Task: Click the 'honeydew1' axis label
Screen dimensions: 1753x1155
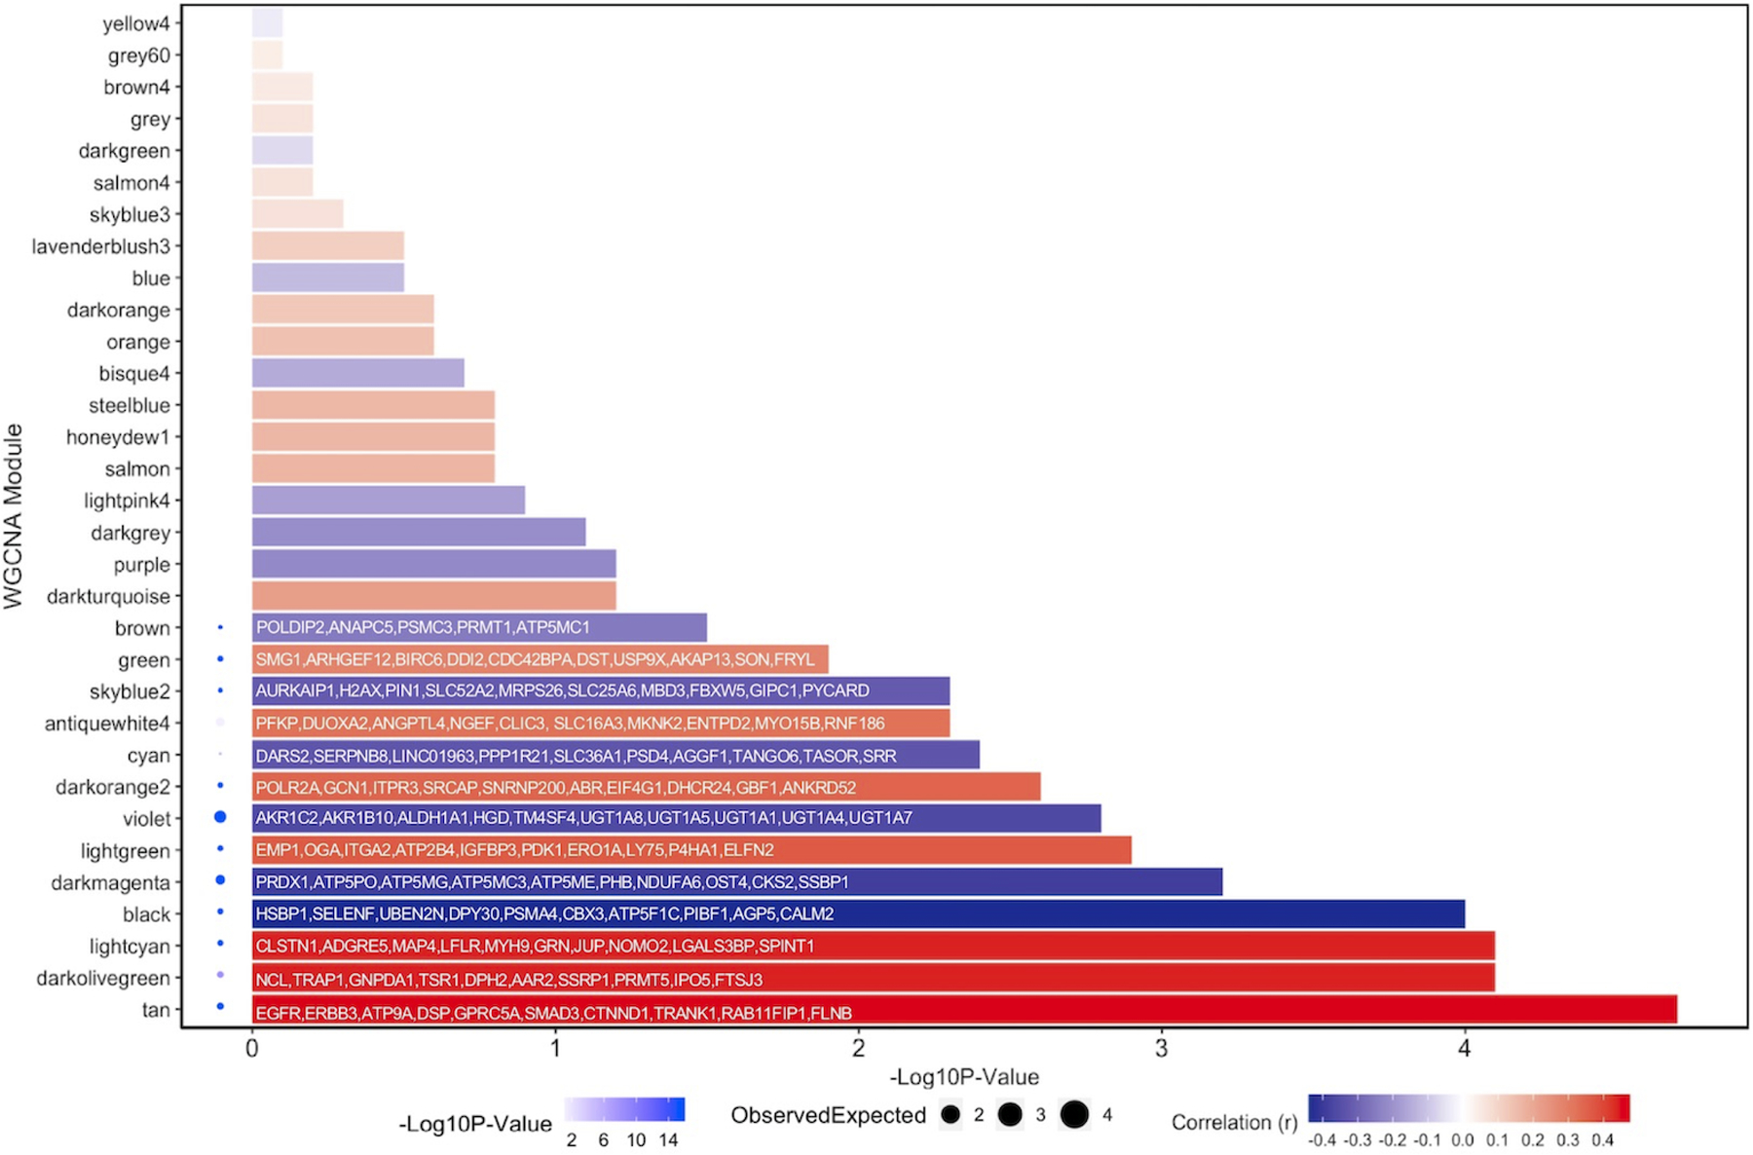Action: pyautogui.click(x=118, y=437)
